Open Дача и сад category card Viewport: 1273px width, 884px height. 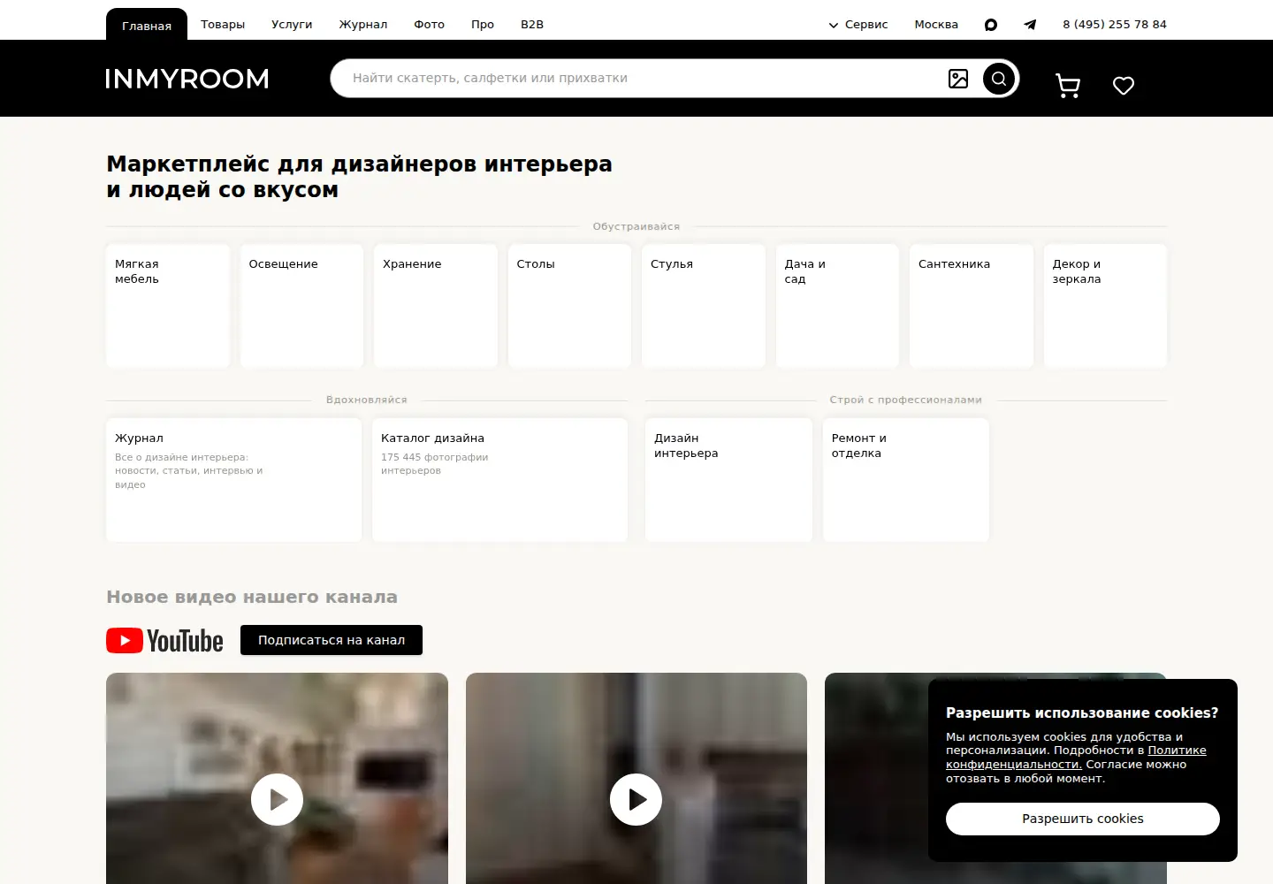tap(837, 306)
